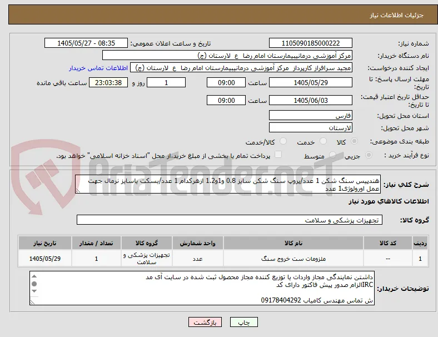Click the نام کالا column header

point(293,243)
